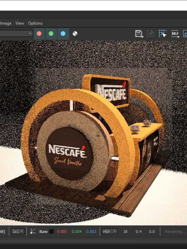This screenshot has height=249, width=187.
Task: Open the Options menu
Action: pyautogui.click(x=35, y=23)
